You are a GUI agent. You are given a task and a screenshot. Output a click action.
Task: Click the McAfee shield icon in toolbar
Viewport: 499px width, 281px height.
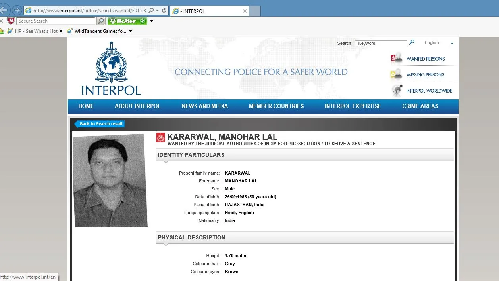(11, 21)
